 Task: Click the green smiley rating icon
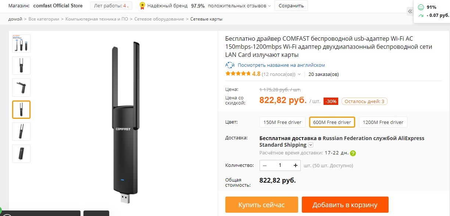click(x=421, y=7)
